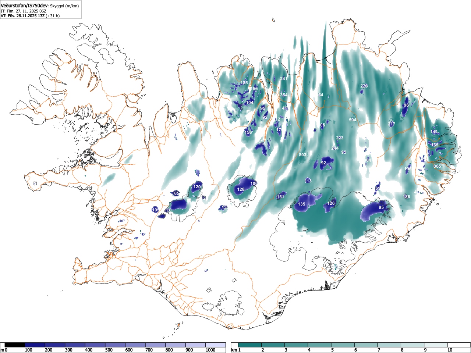This screenshot has height=353, width=471.
Task: Click the '305' visibility value in the east
Action: [437, 166]
